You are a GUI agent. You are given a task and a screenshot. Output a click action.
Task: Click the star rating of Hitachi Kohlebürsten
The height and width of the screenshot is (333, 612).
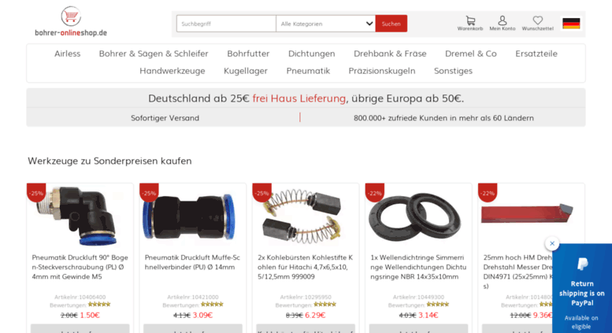[x=325, y=304]
